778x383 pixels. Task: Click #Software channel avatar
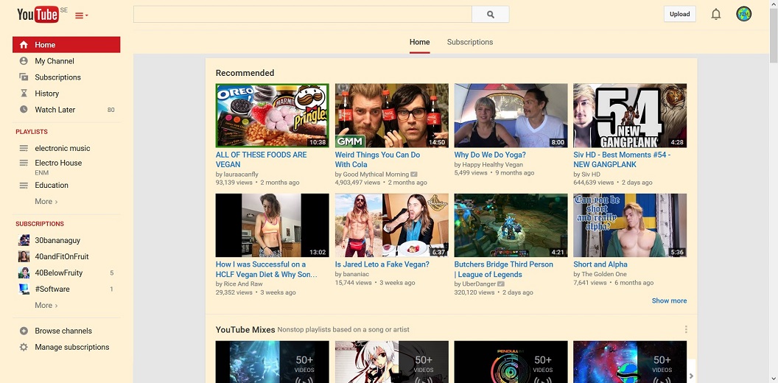click(x=24, y=289)
